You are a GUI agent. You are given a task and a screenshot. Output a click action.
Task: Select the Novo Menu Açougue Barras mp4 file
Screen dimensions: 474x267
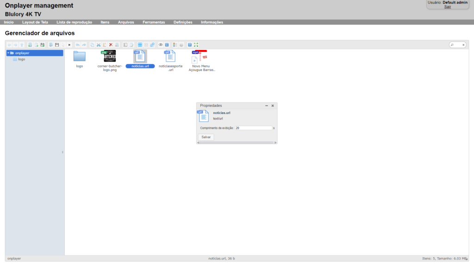pyautogui.click(x=201, y=61)
